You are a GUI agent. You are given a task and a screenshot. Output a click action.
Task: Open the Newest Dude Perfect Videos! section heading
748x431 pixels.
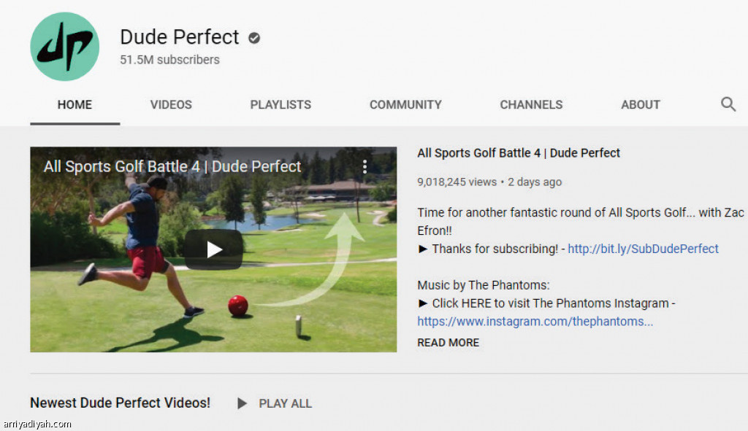click(120, 403)
